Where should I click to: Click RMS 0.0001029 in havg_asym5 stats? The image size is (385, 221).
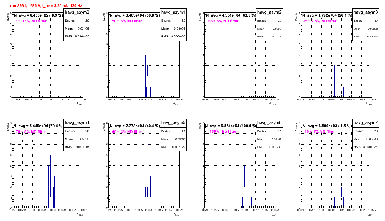tap(173, 147)
